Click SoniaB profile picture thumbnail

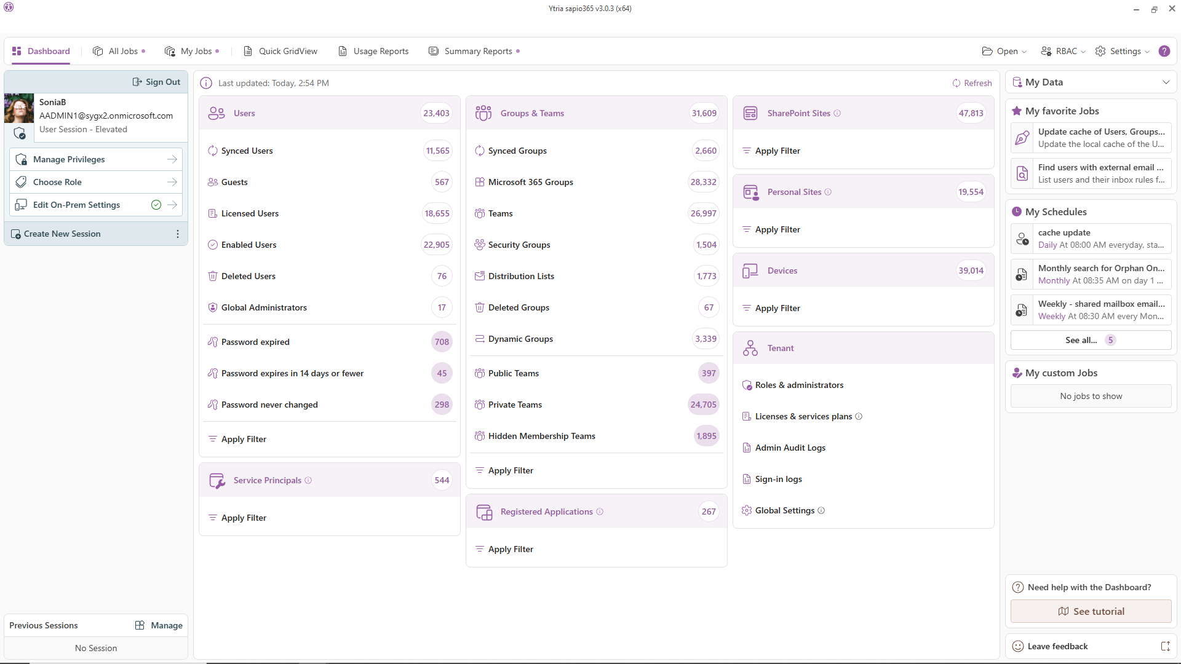[x=19, y=108]
